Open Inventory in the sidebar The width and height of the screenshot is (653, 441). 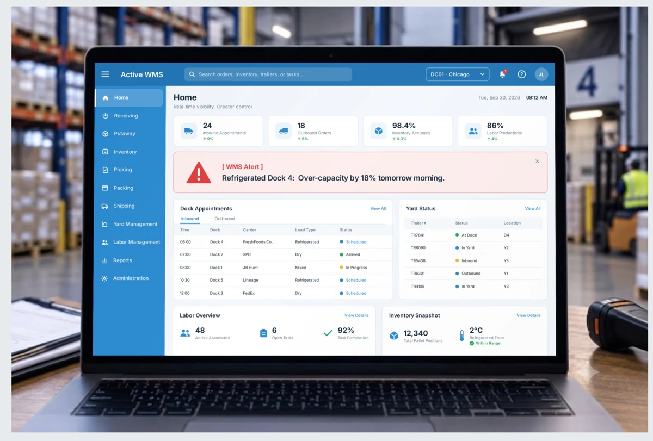129,152
